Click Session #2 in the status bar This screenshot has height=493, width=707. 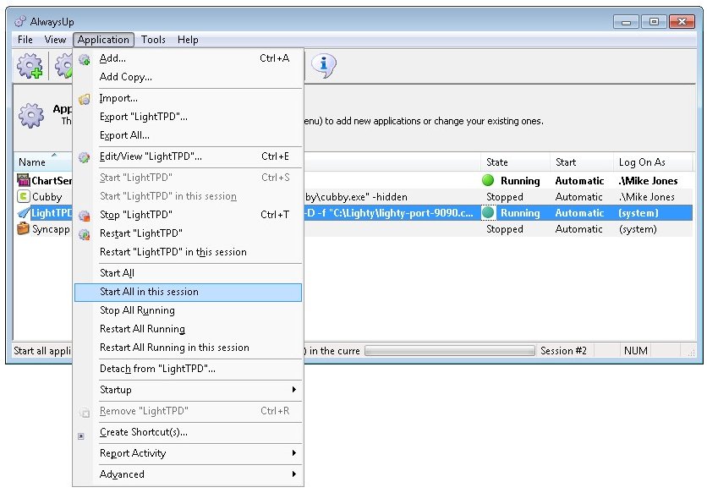click(563, 350)
